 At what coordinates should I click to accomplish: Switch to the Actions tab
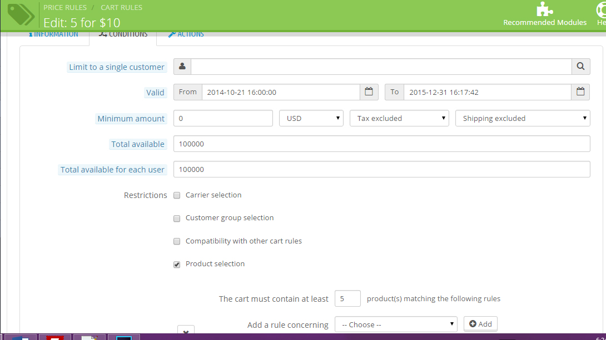pyautogui.click(x=186, y=34)
